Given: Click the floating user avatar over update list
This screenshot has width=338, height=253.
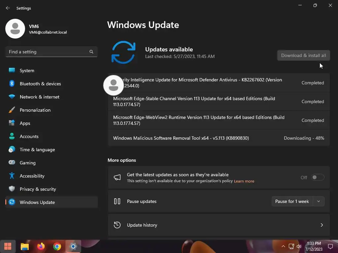Looking at the screenshot, I should click(114, 85).
